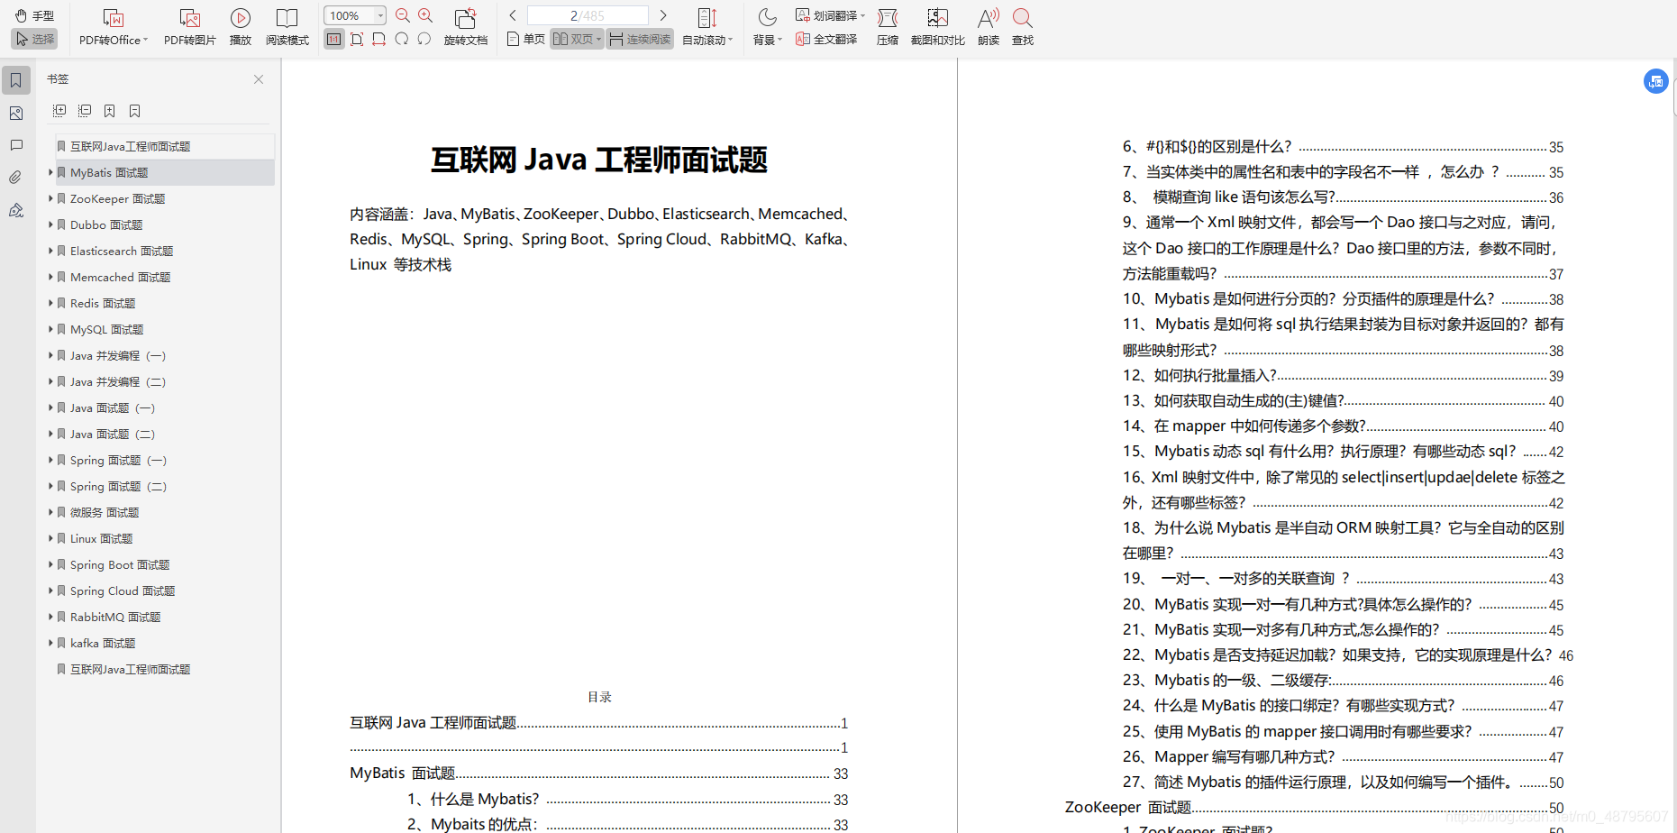The height and width of the screenshot is (833, 1677).
Task: Click the add bookmark icon
Action: coord(110,111)
